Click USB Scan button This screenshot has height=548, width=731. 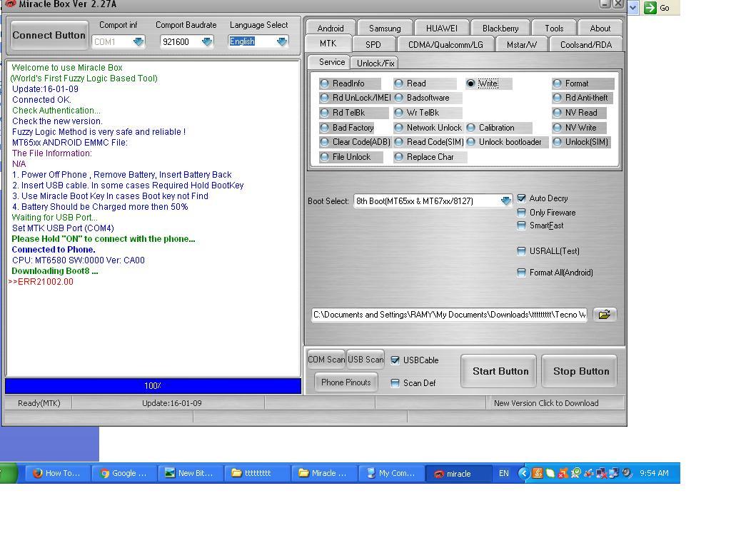[365, 360]
